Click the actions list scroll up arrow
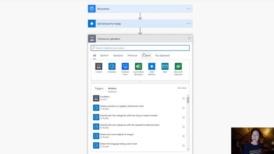The height and width of the screenshot is (154, 274). 188,95
